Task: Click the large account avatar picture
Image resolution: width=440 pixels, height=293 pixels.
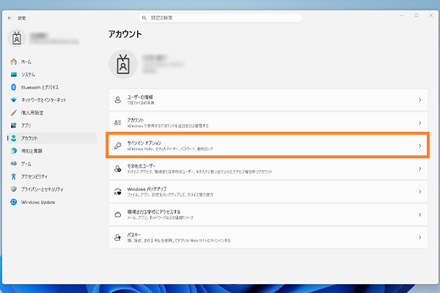Action: click(x=123, y=64)
